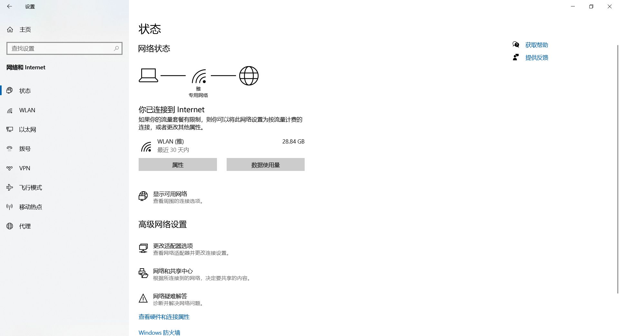Click the 显示可用网络 globe icon
Viewport: 619px width, 336px height.
[x=143, y=196]
